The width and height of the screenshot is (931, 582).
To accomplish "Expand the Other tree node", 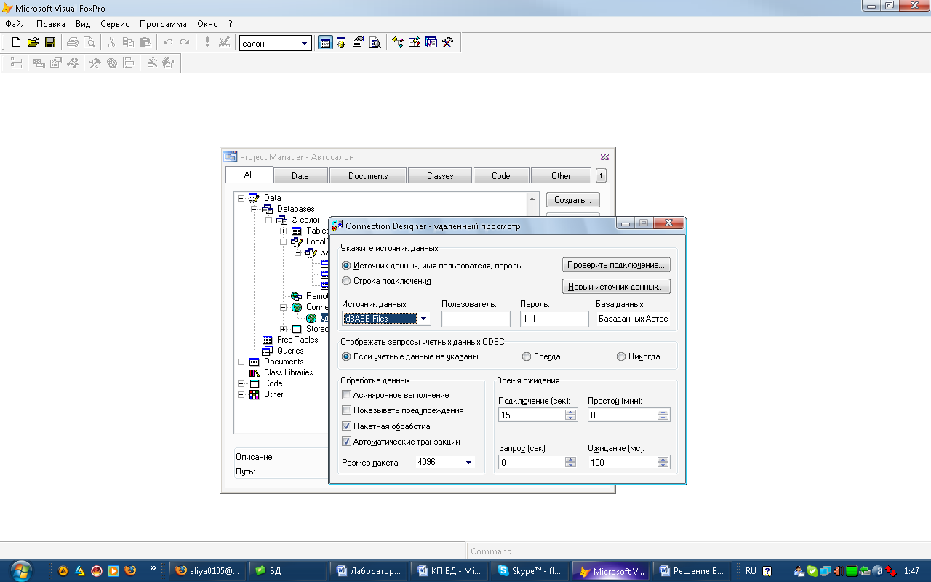I will pos(241,394).
